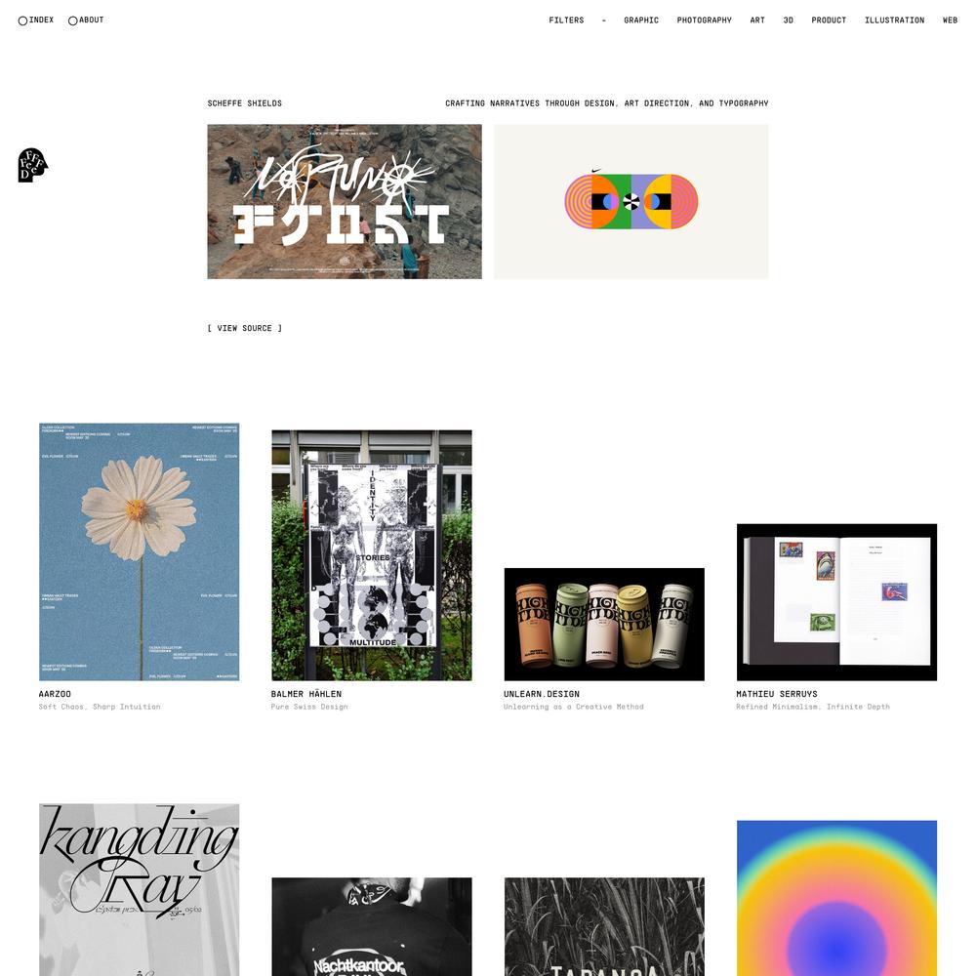Viewport: 976px width, 976px height.
Task: Open the rainbow gradient circle artwork
Action: (x=836, y=898)
